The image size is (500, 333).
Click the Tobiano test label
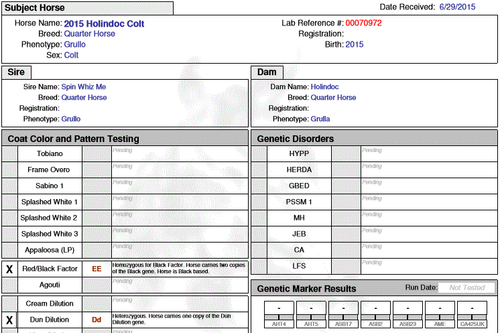click(50, 153)
